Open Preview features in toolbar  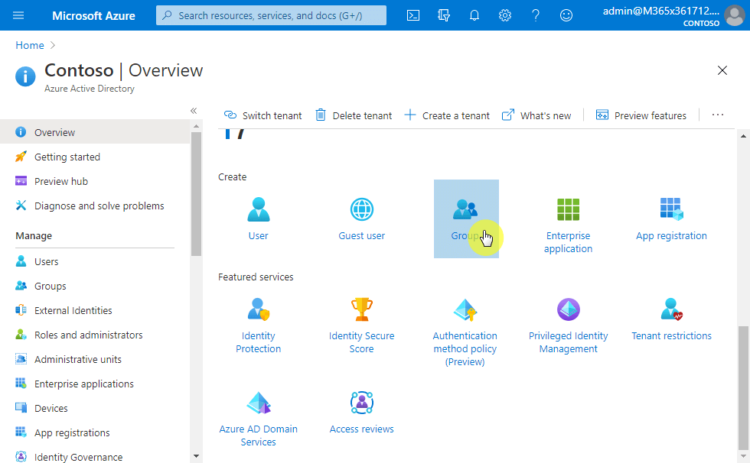pyautogui.click(x=641, y=115)
